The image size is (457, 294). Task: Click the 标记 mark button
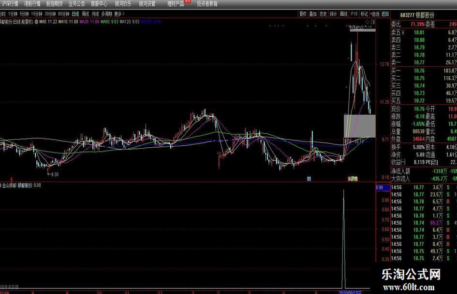click(x=364, y=14)
